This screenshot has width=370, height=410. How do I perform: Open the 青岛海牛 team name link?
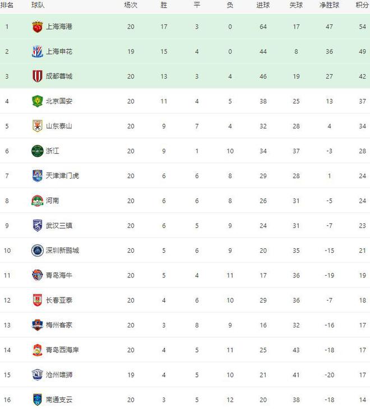(59, 275)
